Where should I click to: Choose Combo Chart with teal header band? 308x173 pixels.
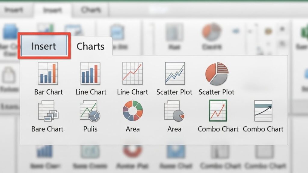(x=263, y=111)
